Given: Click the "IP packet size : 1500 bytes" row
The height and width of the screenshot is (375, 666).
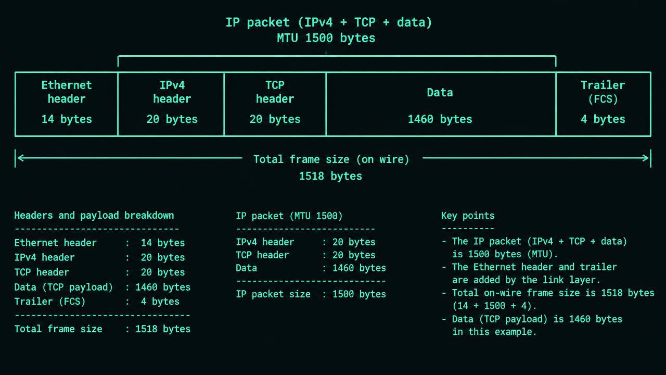Looking at the screenshot, I should (311, 294).
